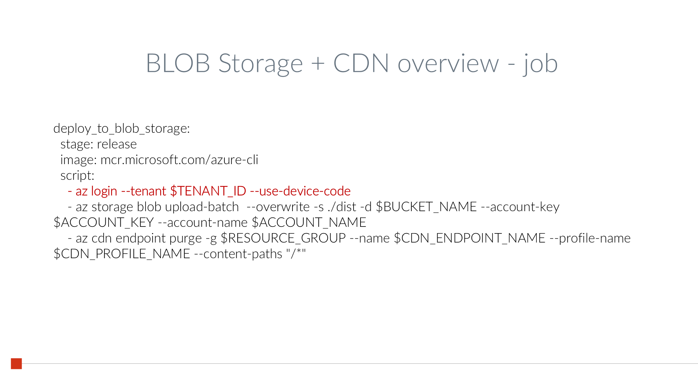The image size is (698, 392).
Task: Click the $RESOURCE_GROUP variable
Action: 283,238
